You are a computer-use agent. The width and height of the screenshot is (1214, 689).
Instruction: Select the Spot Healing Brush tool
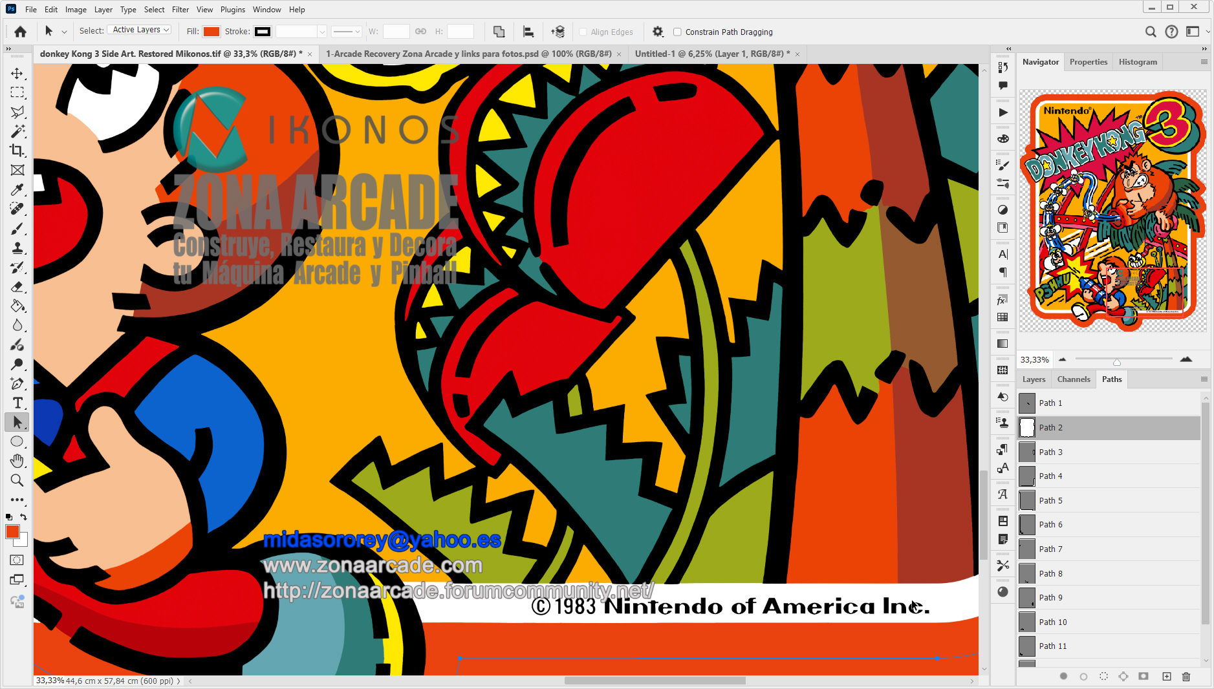[x=17, y=209]
